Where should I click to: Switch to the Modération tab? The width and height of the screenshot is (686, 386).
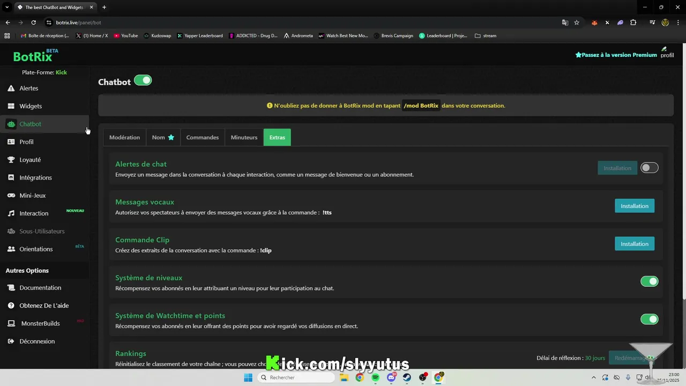(124, 137)
